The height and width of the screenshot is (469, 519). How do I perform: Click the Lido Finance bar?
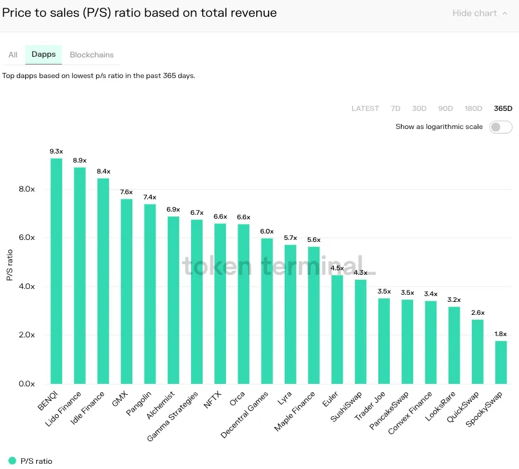click(80, 275)
